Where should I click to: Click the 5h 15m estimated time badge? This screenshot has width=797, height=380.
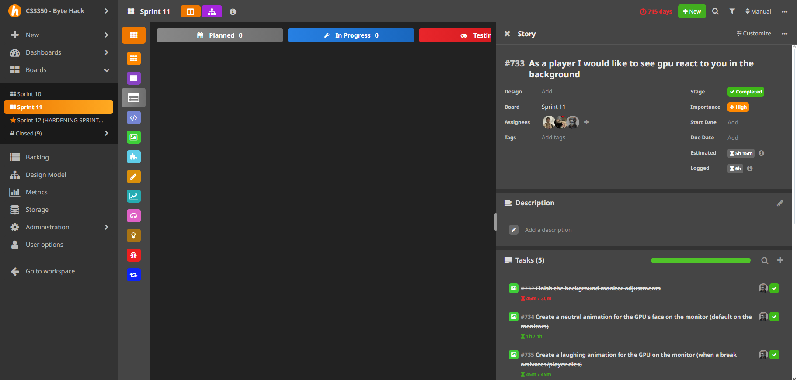[x=741, y=153]
